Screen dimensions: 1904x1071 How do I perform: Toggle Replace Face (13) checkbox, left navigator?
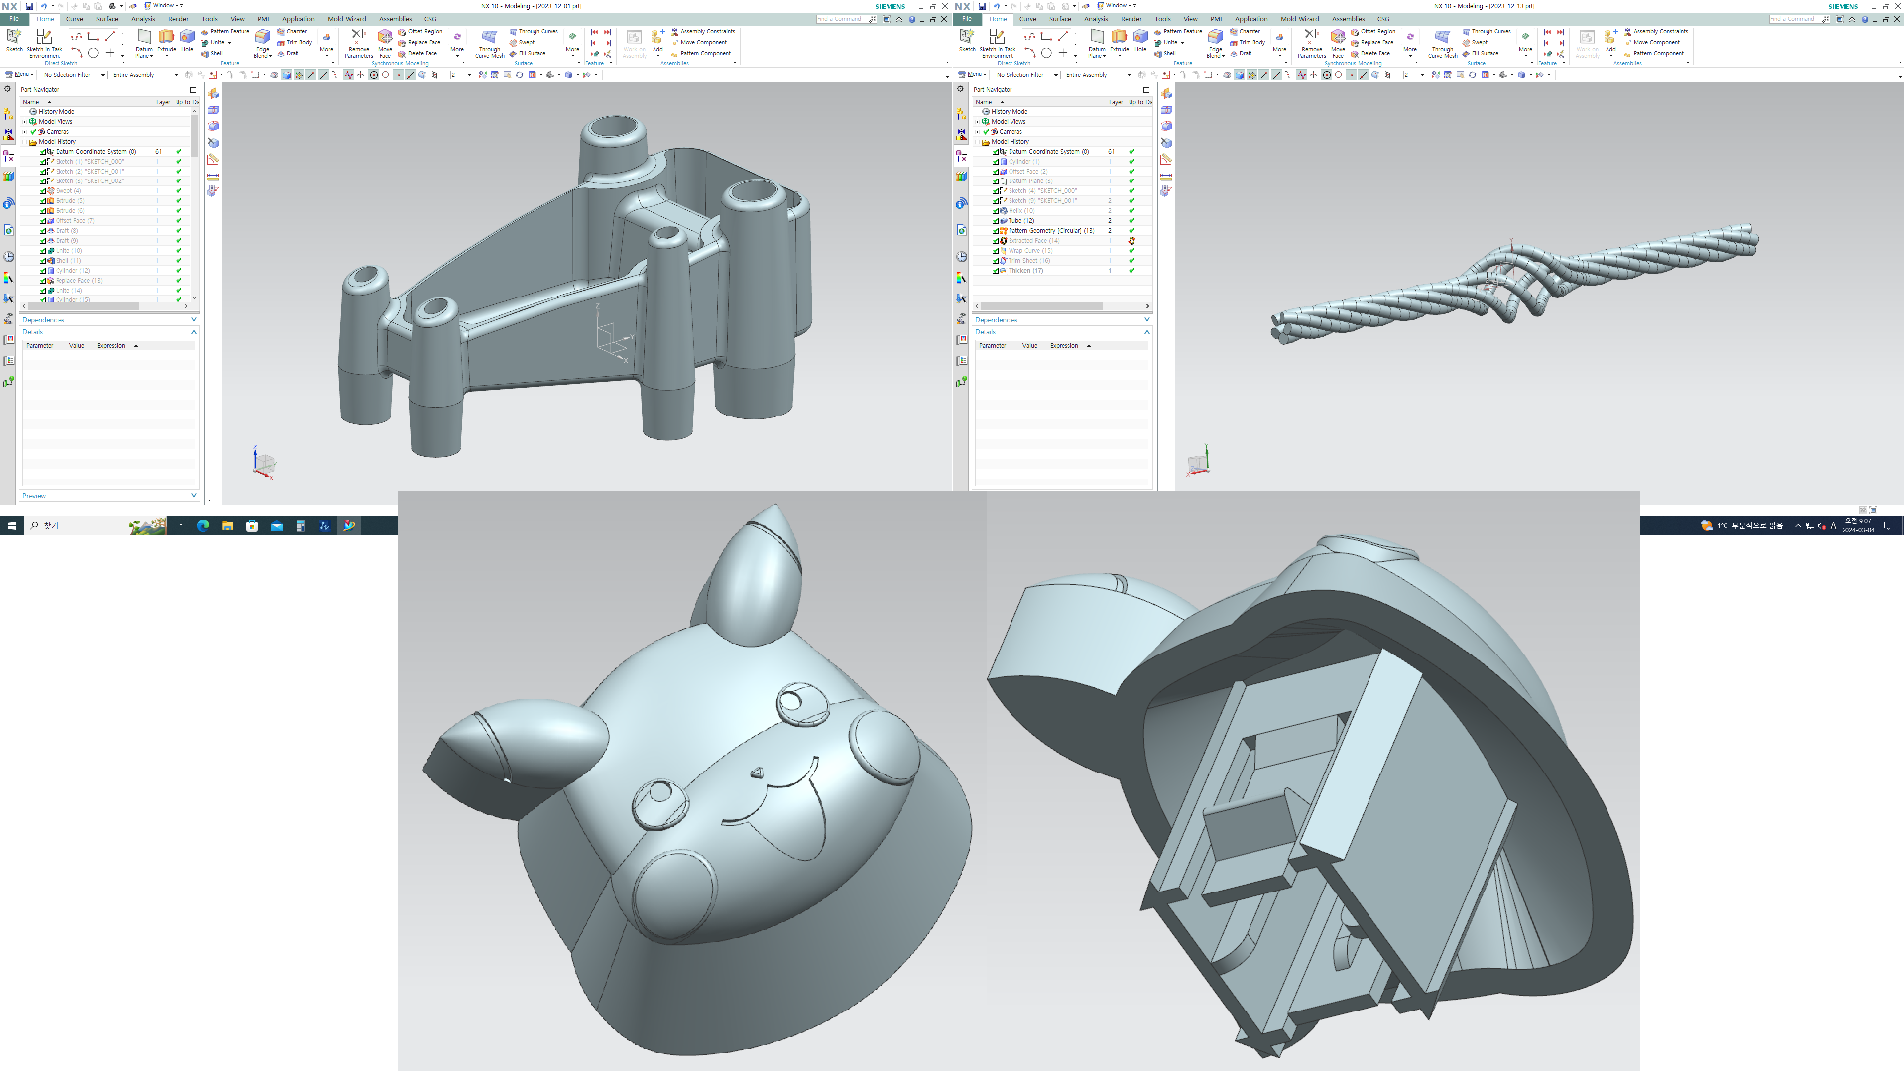click(x=42, y=280)
